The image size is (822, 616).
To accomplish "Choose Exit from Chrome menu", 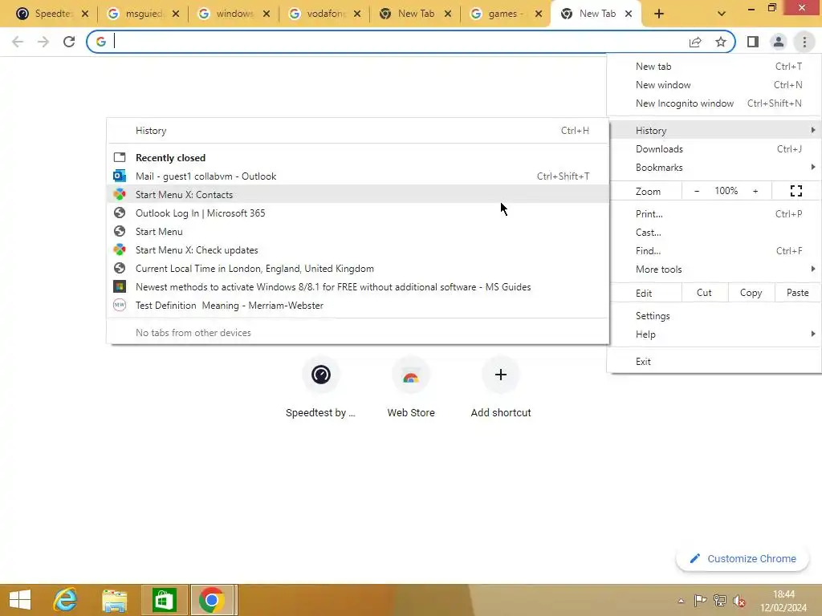I will [x=714, y=362].
